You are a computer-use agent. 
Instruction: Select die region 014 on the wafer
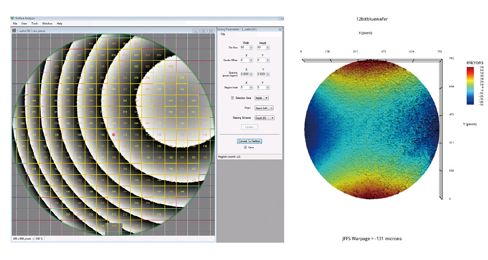(159, 55)
